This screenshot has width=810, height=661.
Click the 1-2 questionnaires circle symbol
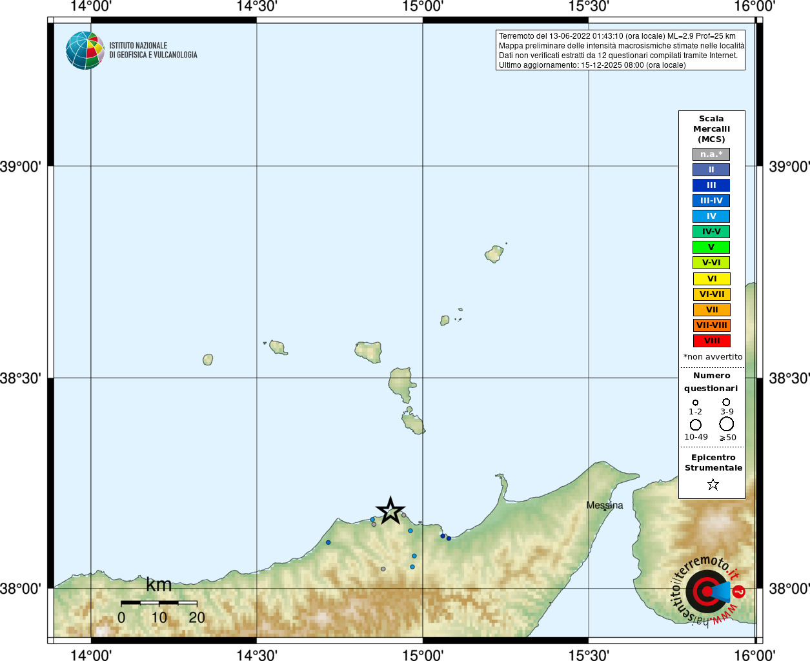pos(695,402)
